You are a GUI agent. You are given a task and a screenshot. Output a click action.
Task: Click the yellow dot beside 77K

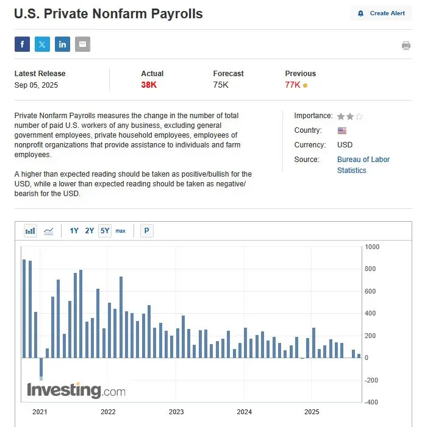pos(305,85)
